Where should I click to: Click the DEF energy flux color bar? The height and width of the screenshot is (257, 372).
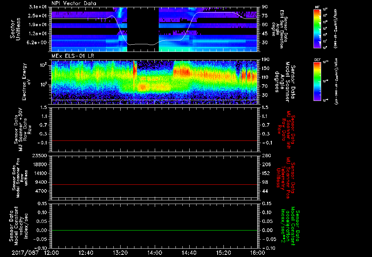point(318,81)
